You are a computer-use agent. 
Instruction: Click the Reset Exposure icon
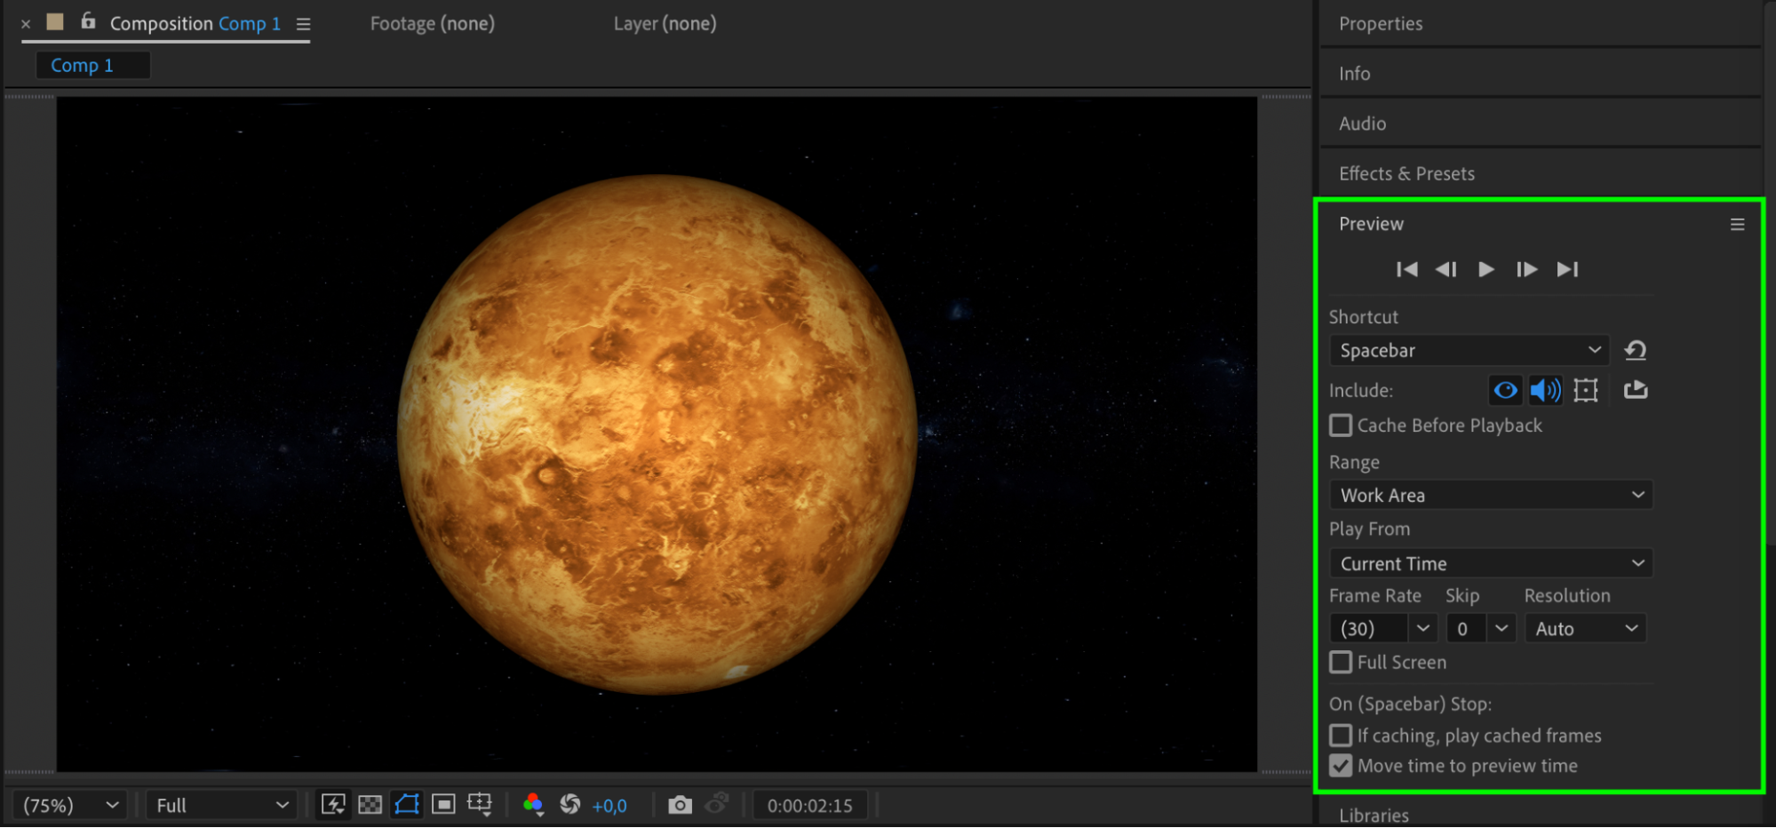pos(570,805)
